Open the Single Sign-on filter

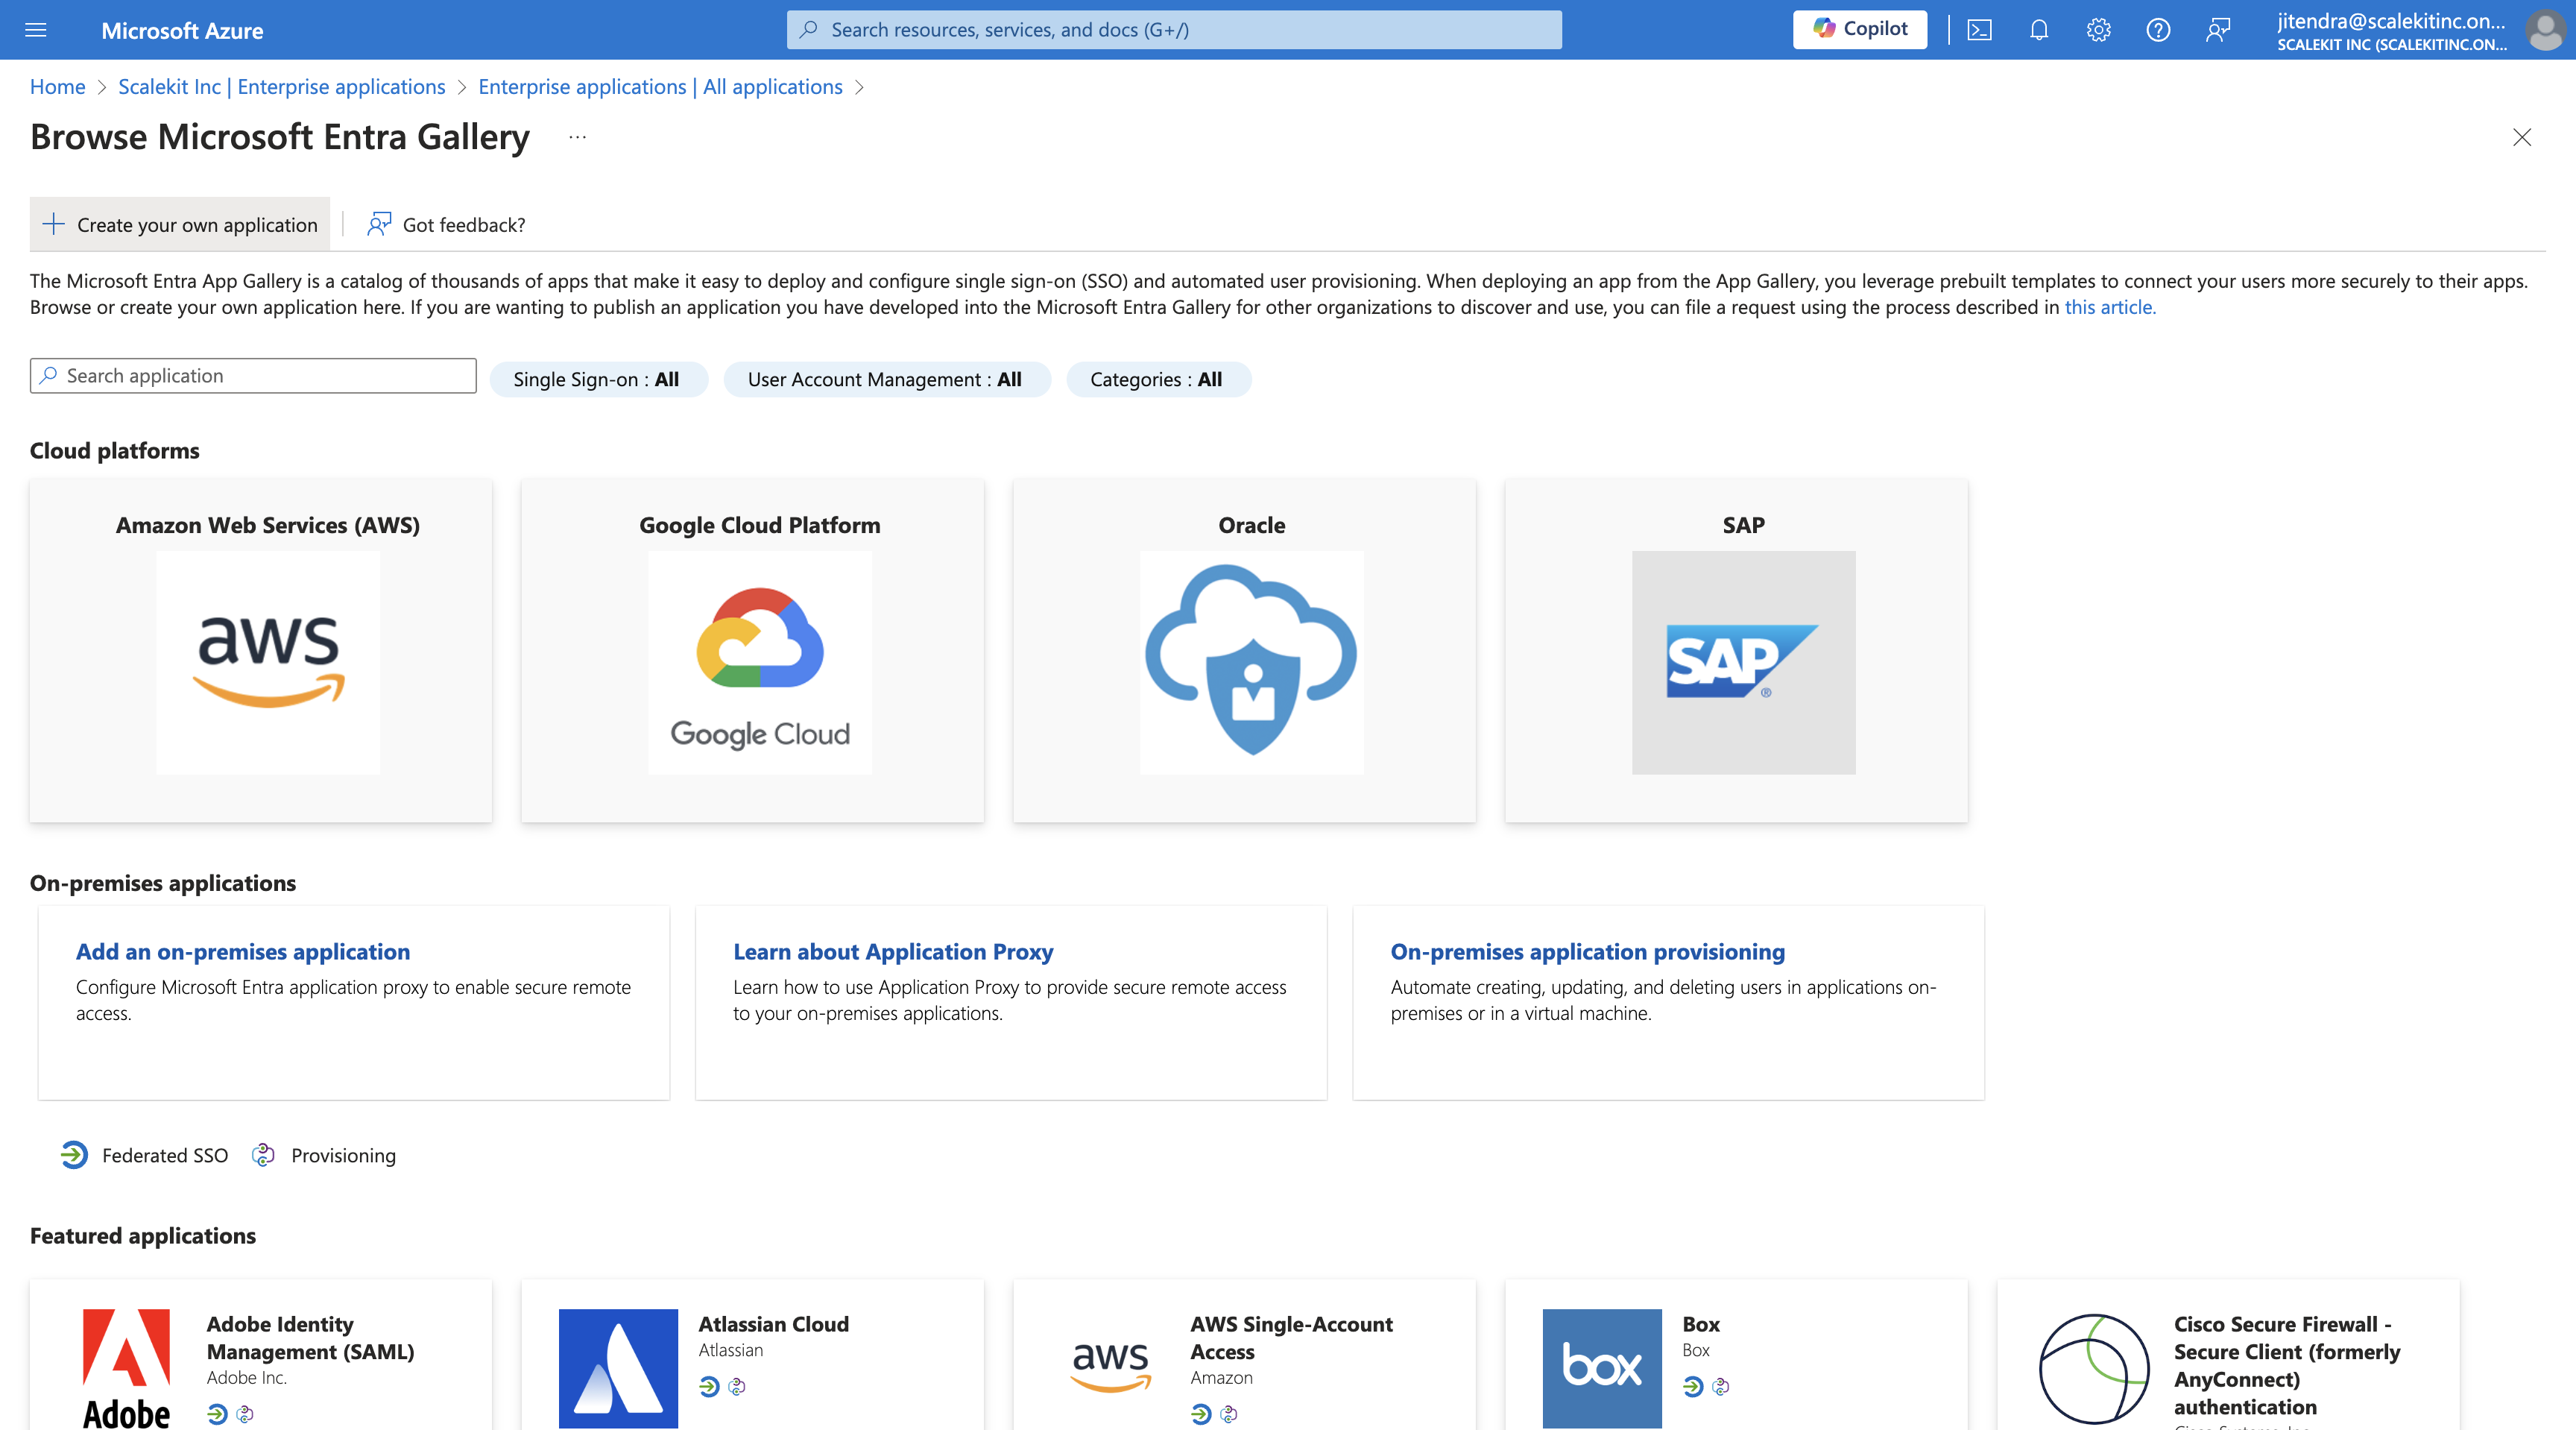tap(598, 379)
